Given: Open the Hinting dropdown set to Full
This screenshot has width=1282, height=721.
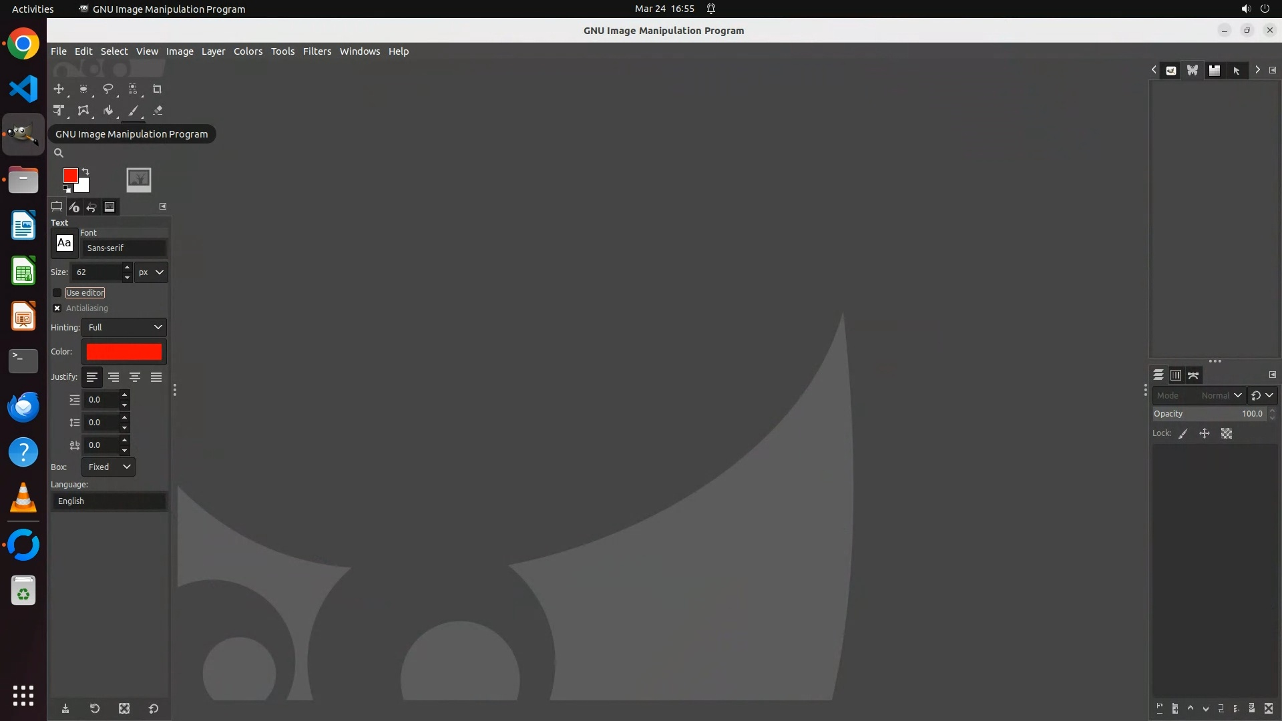Looking at the screenshot, I should pos(124,327).
